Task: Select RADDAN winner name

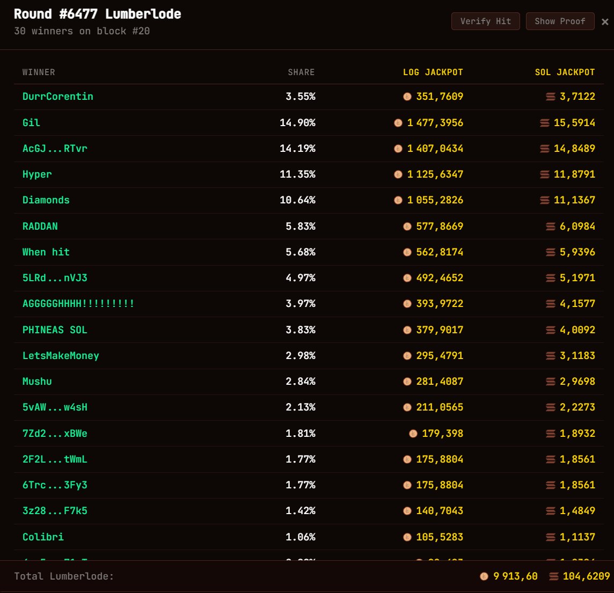Action: coord(40,226)
